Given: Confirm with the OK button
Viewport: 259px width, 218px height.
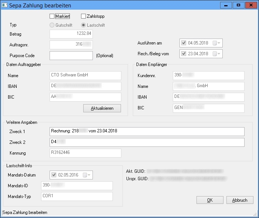Looking at the screenshot, I should click(x=210, y=200).
